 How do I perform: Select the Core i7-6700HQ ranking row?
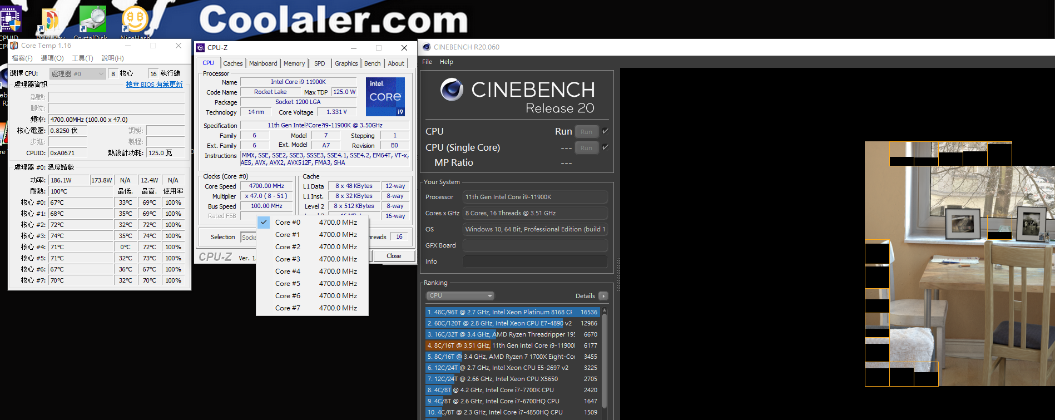pos(512,401)
